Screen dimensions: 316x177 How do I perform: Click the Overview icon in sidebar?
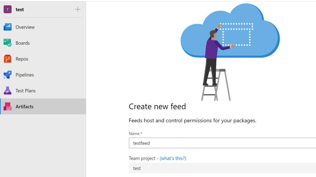coord(7,27)
